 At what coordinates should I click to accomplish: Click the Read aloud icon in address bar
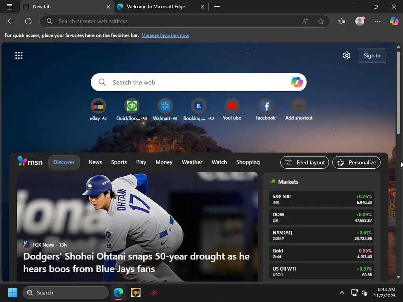click(305, 21)
